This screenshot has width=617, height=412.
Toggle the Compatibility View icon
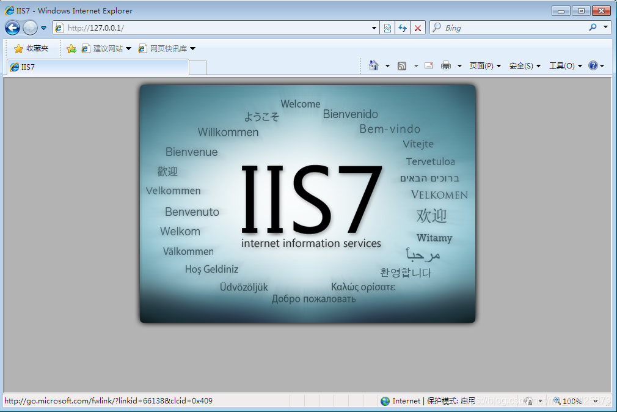pyautogui.click(x=387, y=28)
